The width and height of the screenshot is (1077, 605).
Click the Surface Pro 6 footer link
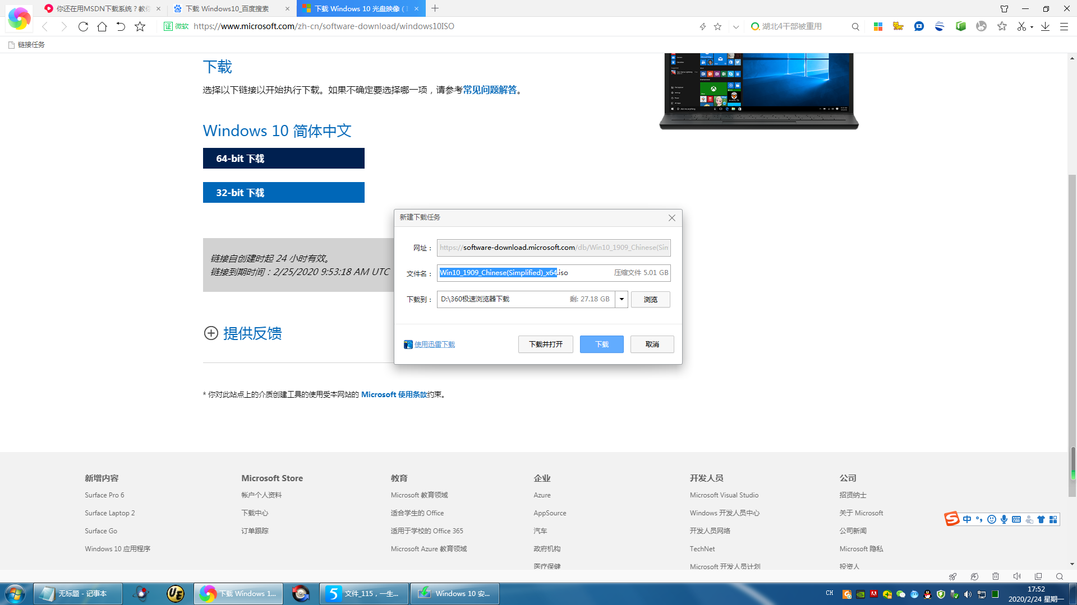(x=104, y=495)
